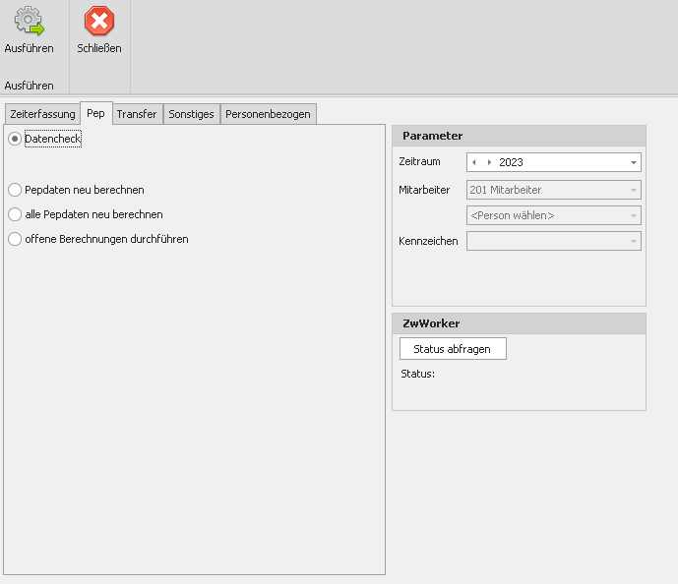678x584 pixels.
Task: Click the Ausführen gear icon
Action: tap(29, 22)
